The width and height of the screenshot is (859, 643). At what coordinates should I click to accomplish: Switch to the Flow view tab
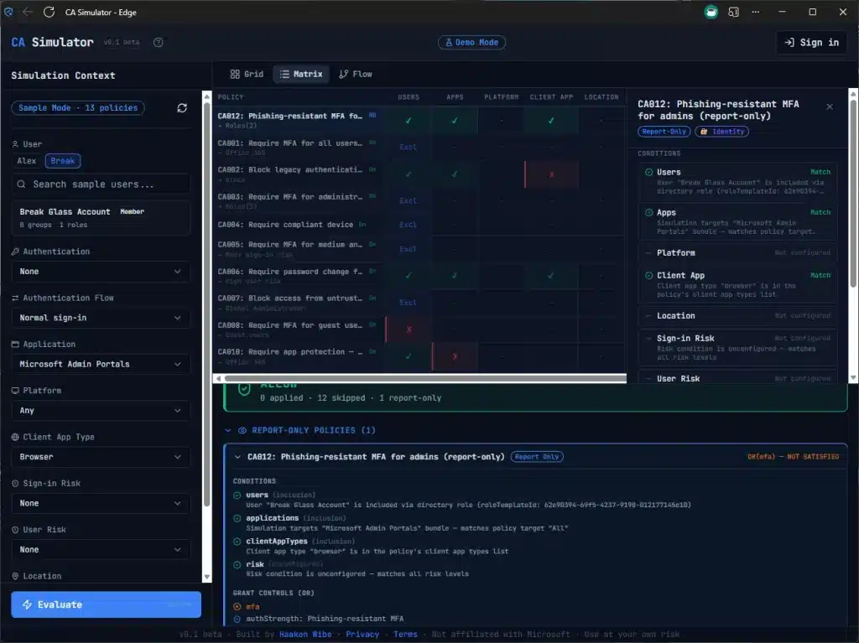tap(356, 75)
